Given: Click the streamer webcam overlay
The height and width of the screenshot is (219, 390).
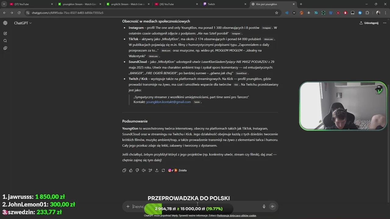Looking at the screenshot, I should [x=343, y=106].
